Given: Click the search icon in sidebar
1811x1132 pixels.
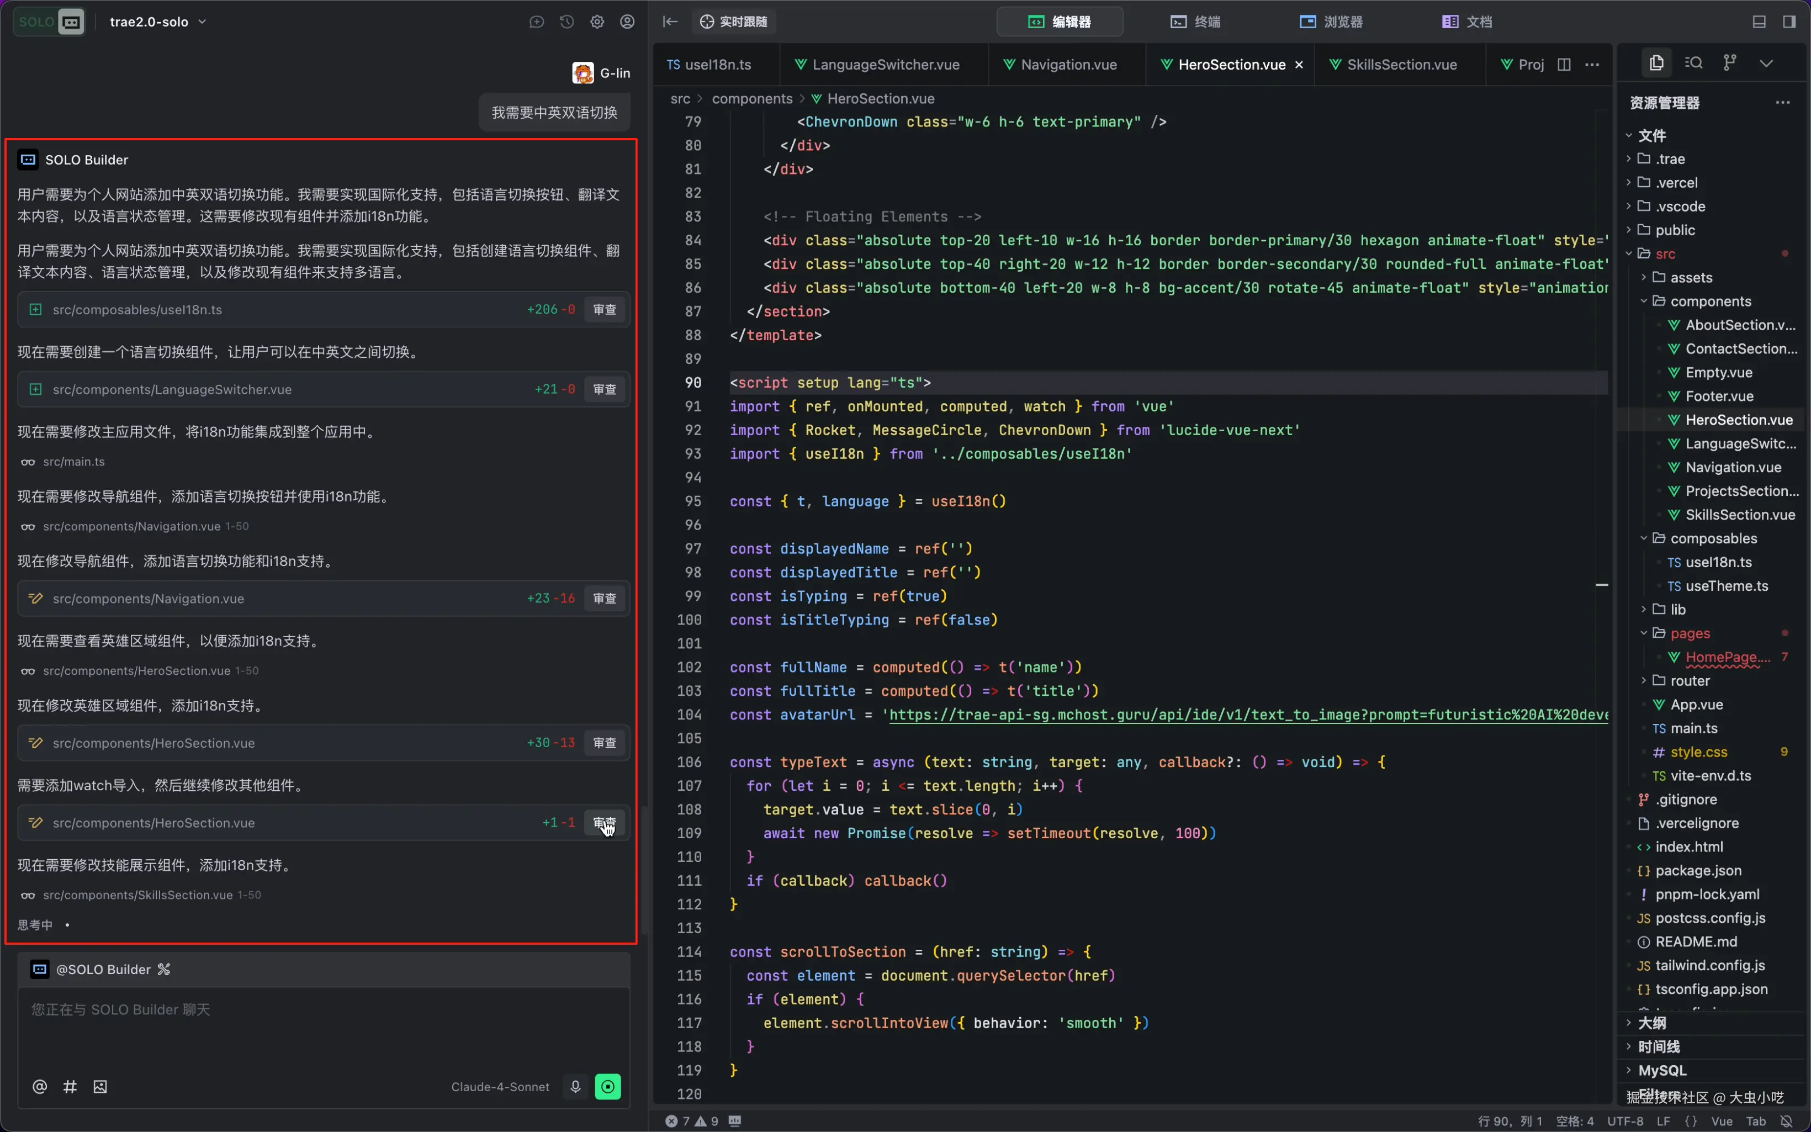Looking at the screenshot, I should click(1693, 63).
